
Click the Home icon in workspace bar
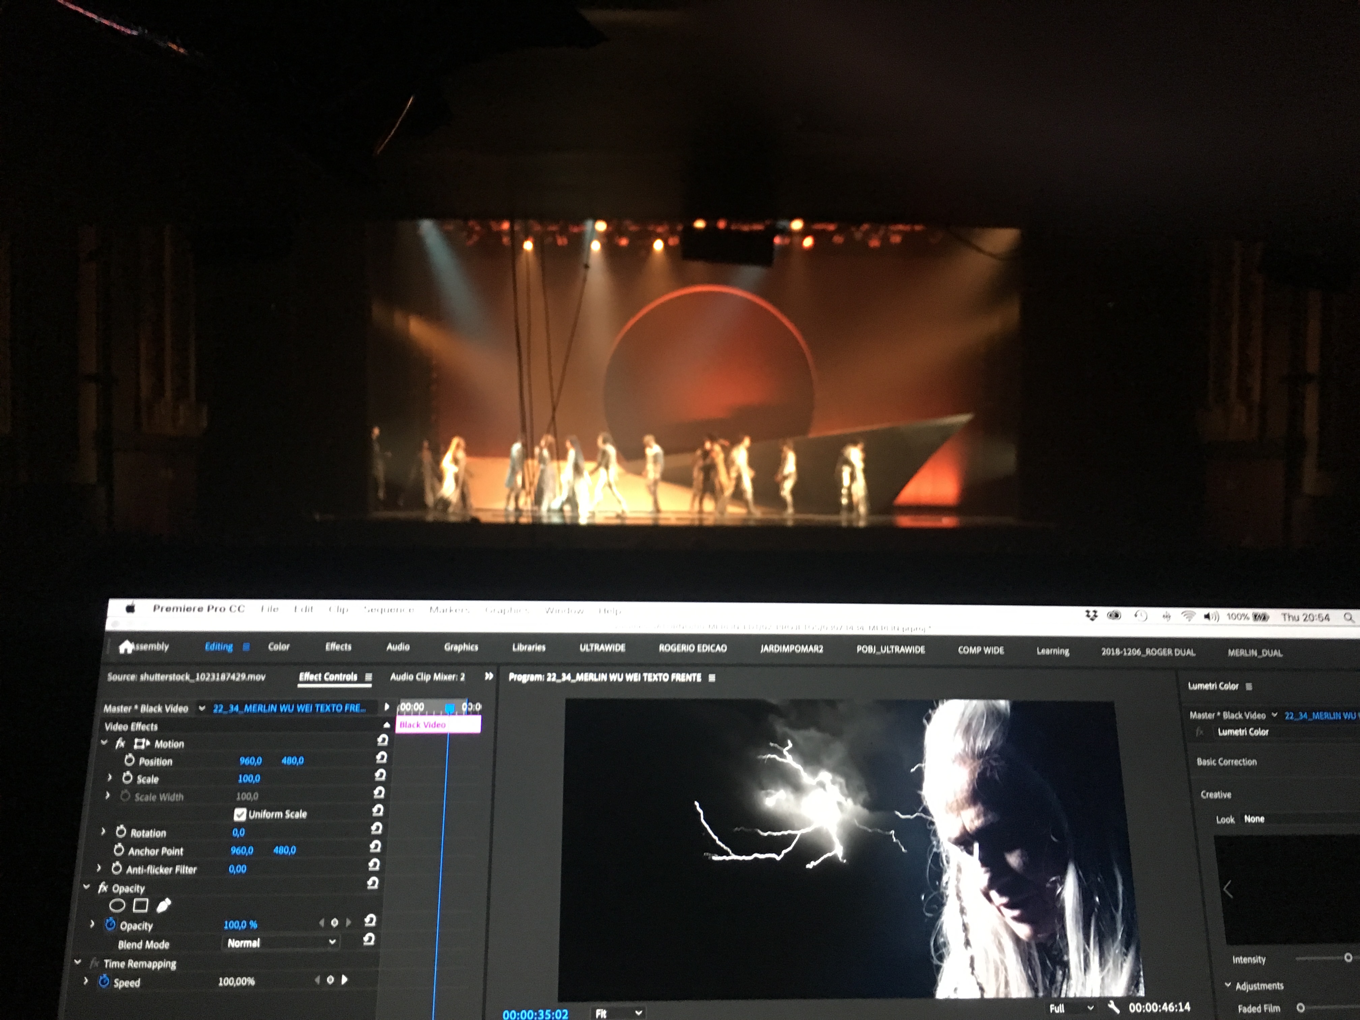pyautogui.click(x=126, y=646)
